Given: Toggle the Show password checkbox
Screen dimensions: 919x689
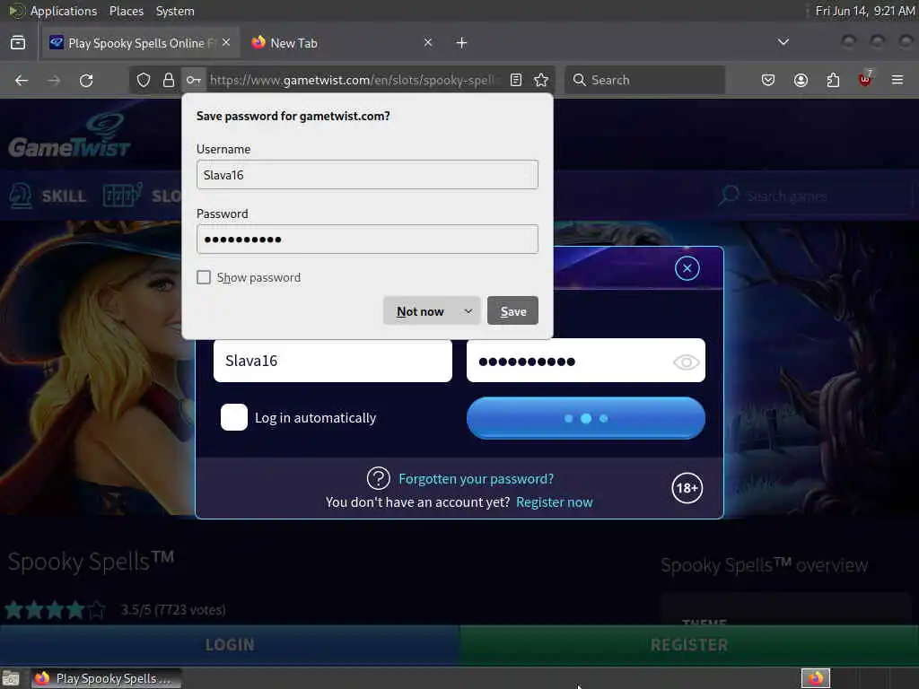Looking at the screenshot, I should [204, 277].
